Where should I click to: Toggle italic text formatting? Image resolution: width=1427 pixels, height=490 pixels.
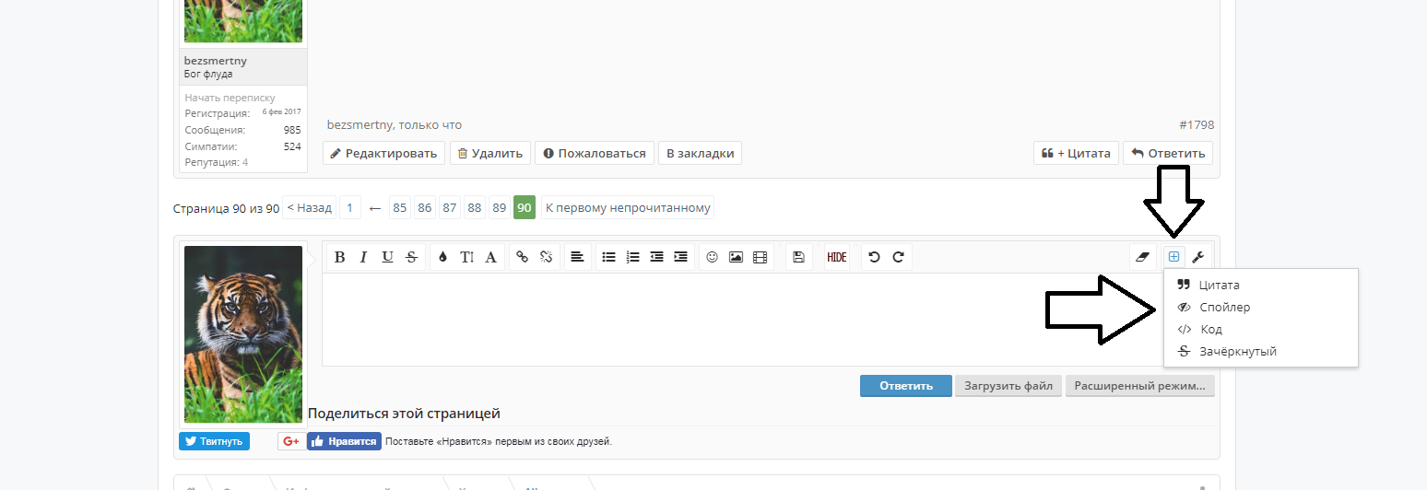pyautogui.click(x=363, y=258)
